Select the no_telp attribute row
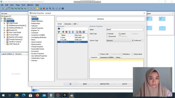175x98 pixels. pyautogui.click(x=72, y=40)
